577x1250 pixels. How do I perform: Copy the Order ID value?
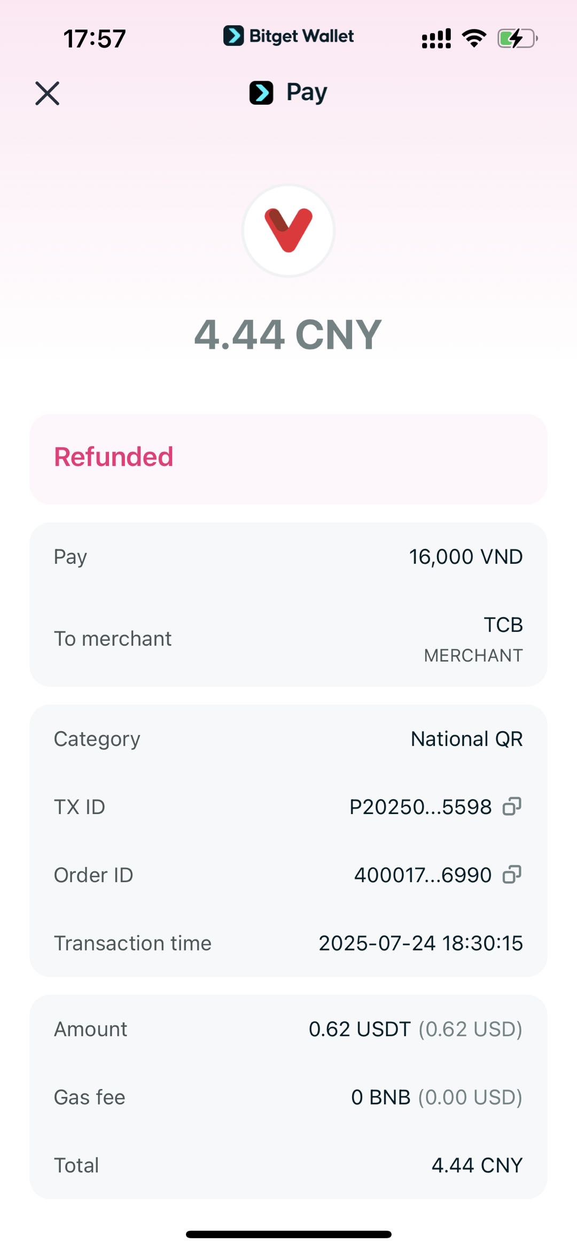tap(511, 875)
